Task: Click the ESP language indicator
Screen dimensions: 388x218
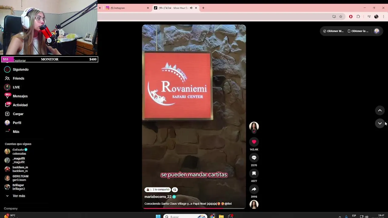Action: pos(354,216)
